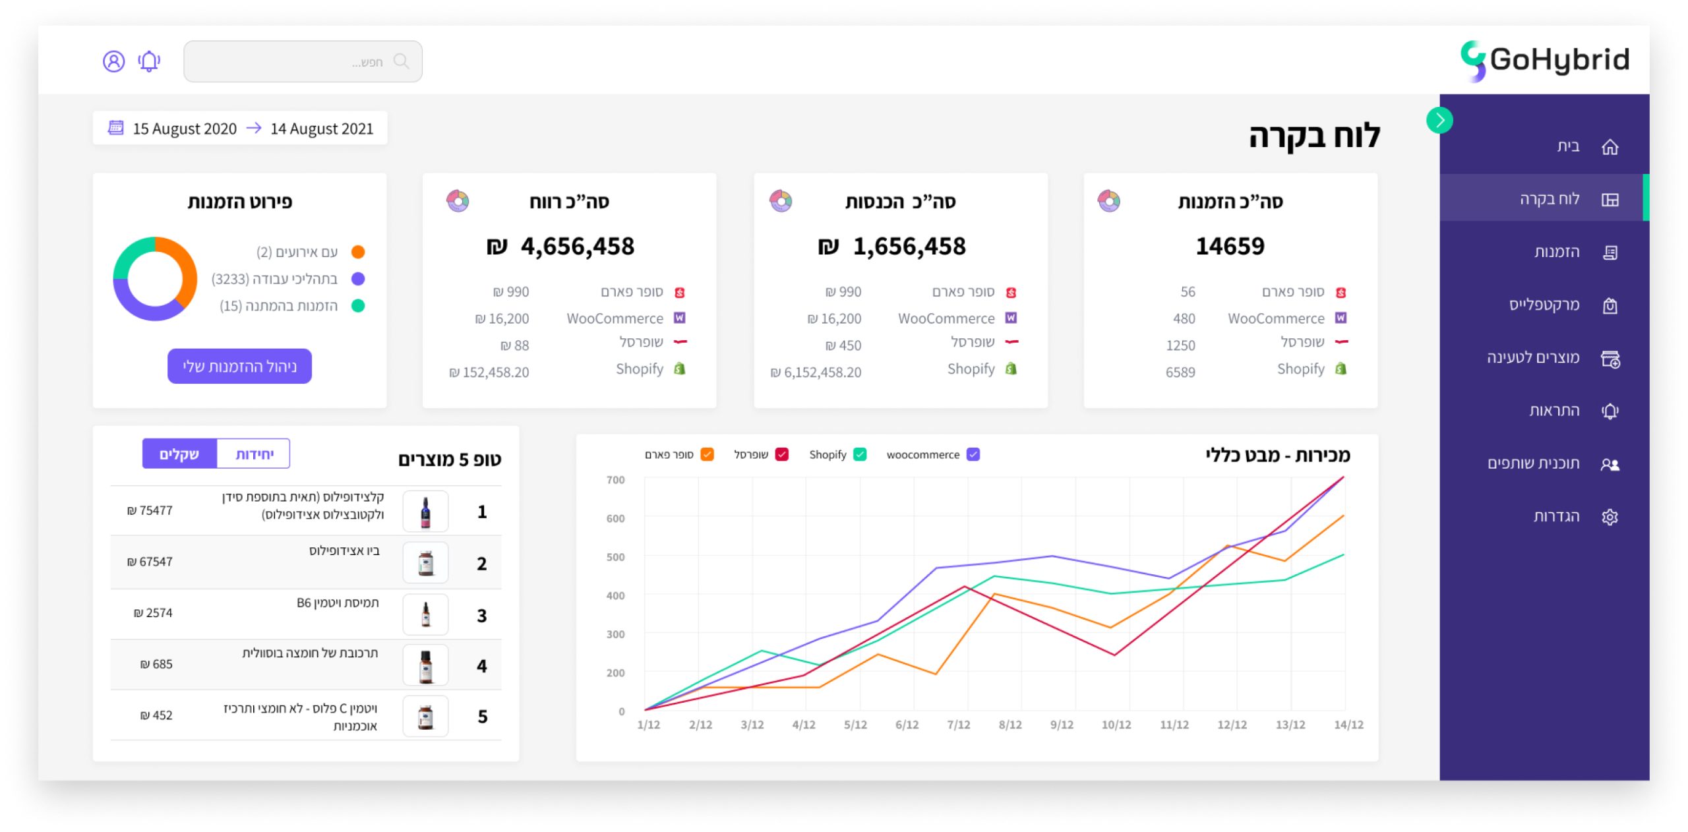This screenshot has height=832, width=1688.
Task: Click the partners program icon in sidebar
Action: 1610,464
